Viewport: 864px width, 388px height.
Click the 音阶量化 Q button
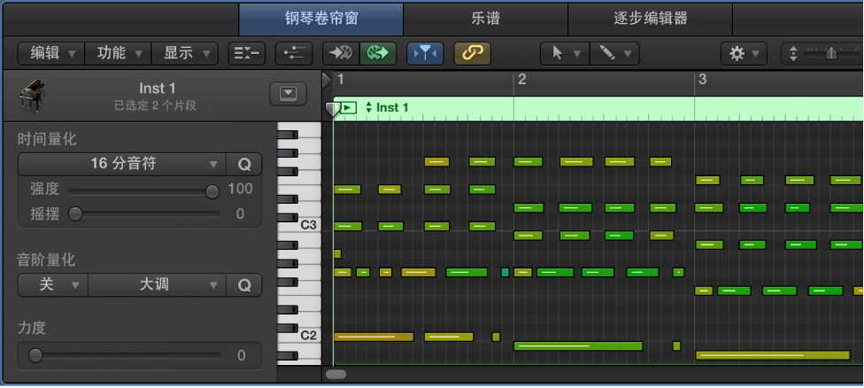(x=244, y=285)
